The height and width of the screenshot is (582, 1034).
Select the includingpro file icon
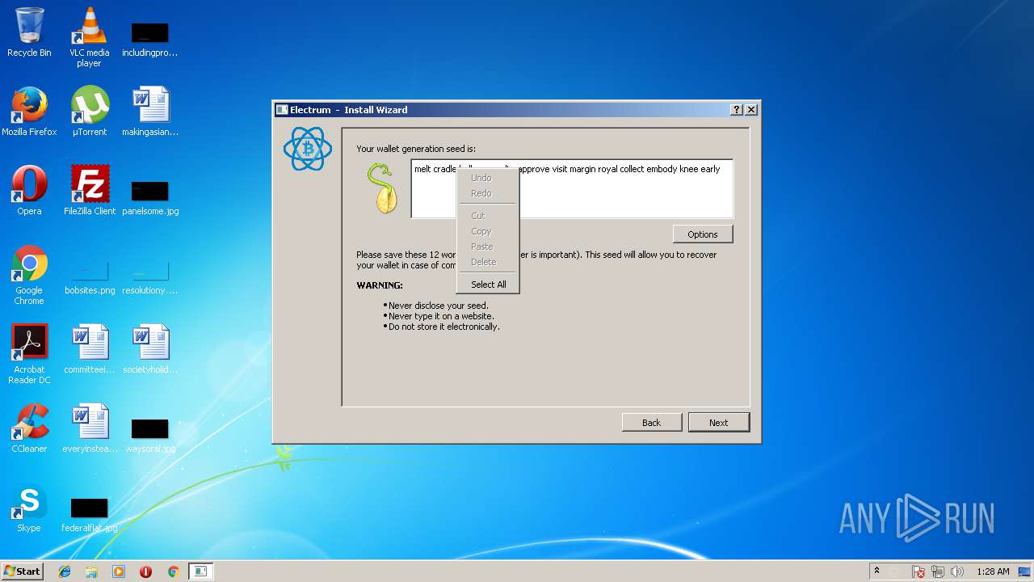click(150, 40)
